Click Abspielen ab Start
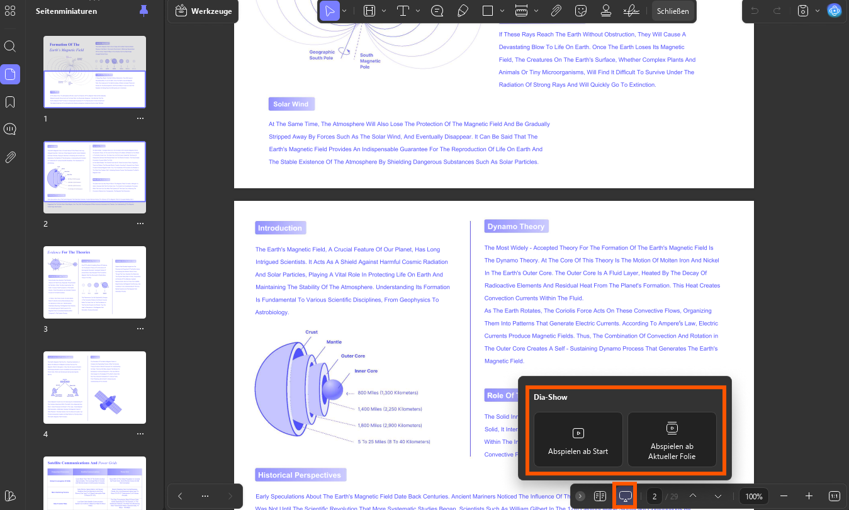Screen dimensions: 849x510 (x=578, y=439)
